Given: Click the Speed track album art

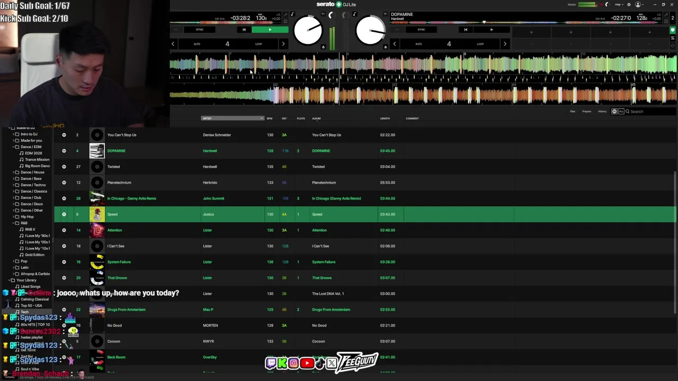Looking at the screenshot, I should coord(97,214).
